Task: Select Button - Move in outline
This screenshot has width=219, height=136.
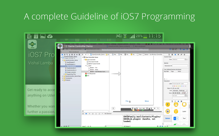Action: point(94,70)
